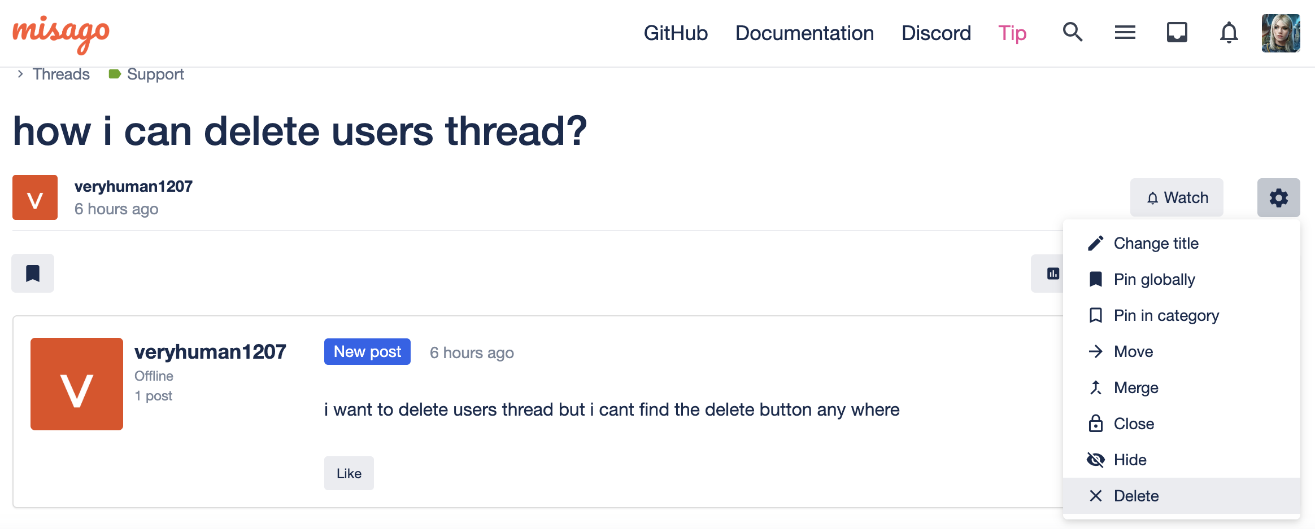The width and height of the screenshot is (1315, 529).
Task: Choose Pin in category option
Action: (1166, 316)
